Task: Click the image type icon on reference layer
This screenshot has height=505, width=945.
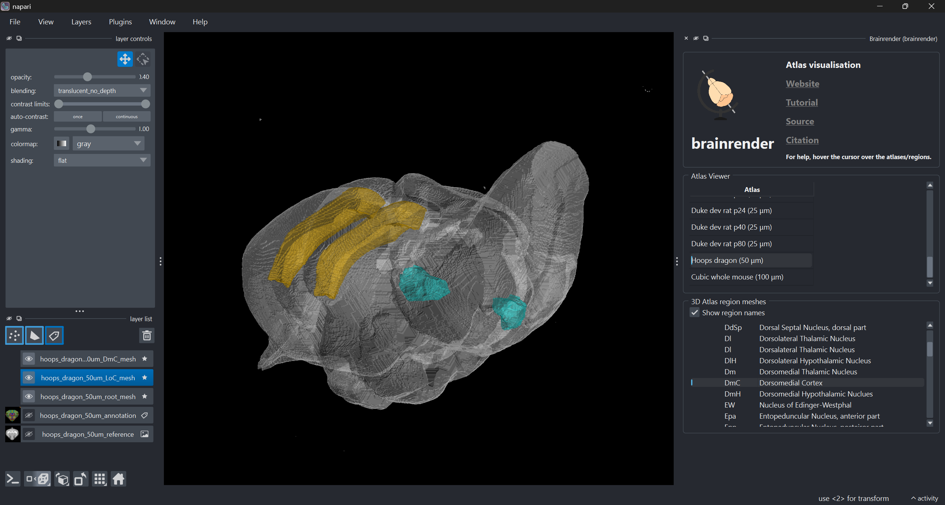Action: point(145,434)
